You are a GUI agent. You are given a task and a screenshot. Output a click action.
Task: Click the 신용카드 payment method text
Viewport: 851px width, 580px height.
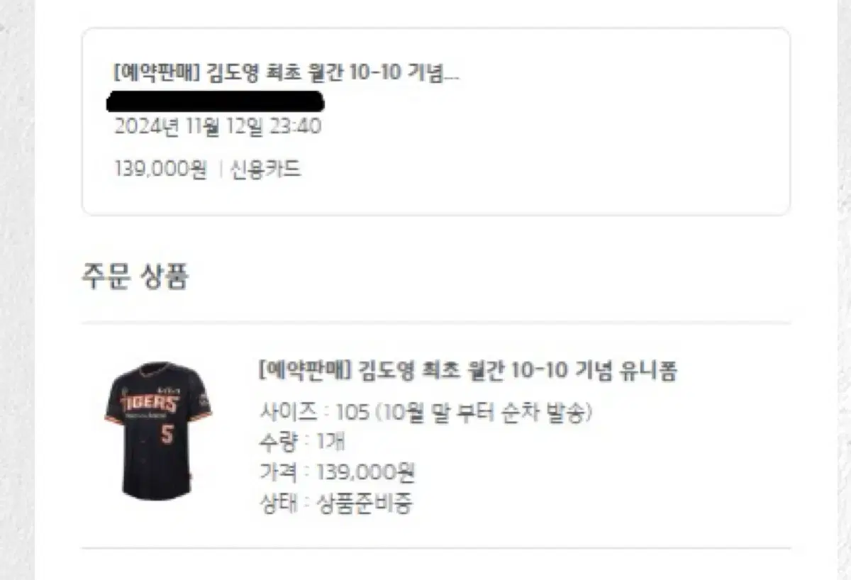pos(266,169)
